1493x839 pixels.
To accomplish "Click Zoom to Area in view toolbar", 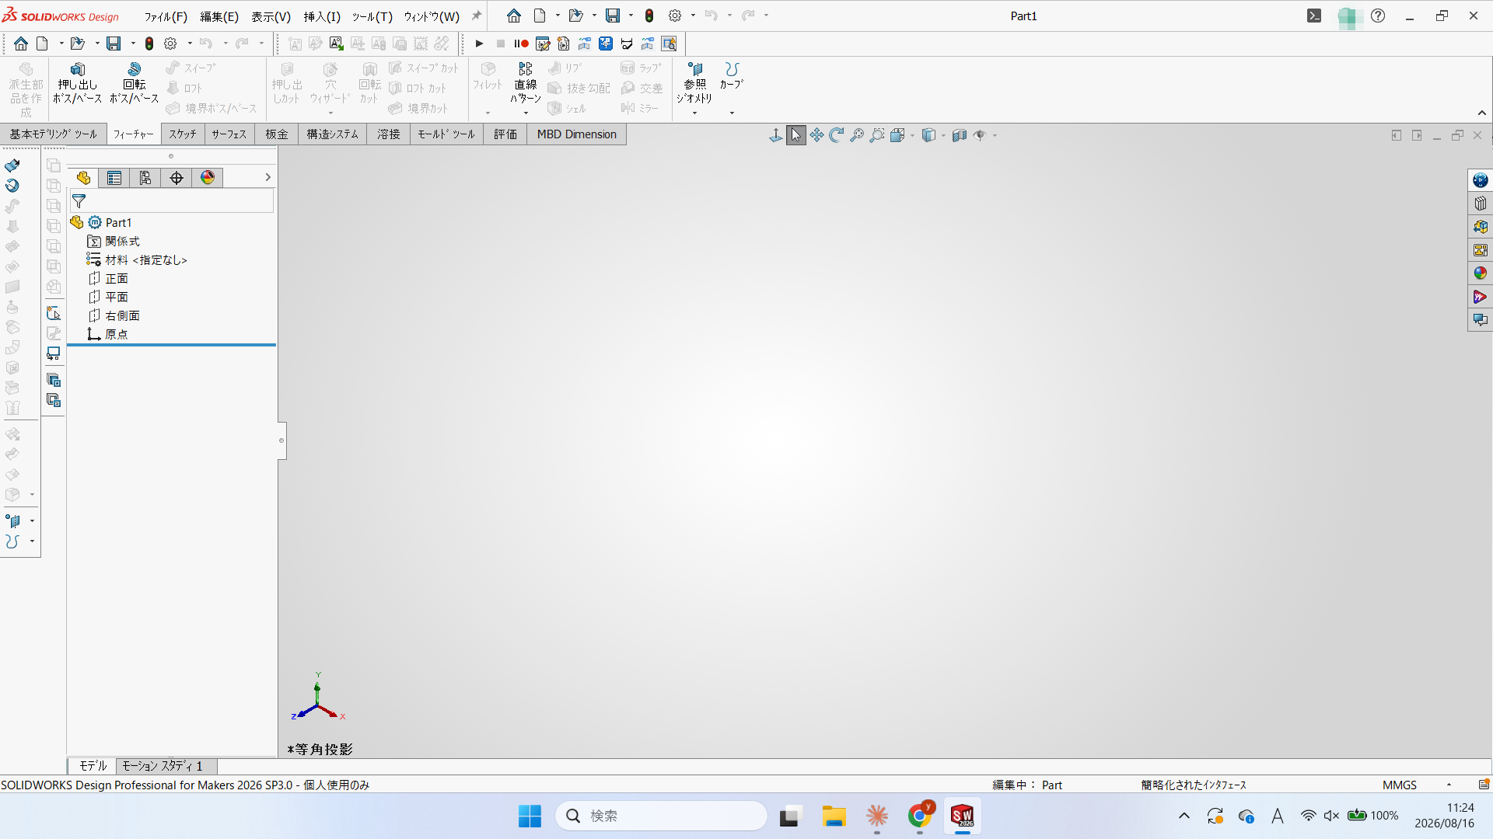I will [x=877, y=135].
